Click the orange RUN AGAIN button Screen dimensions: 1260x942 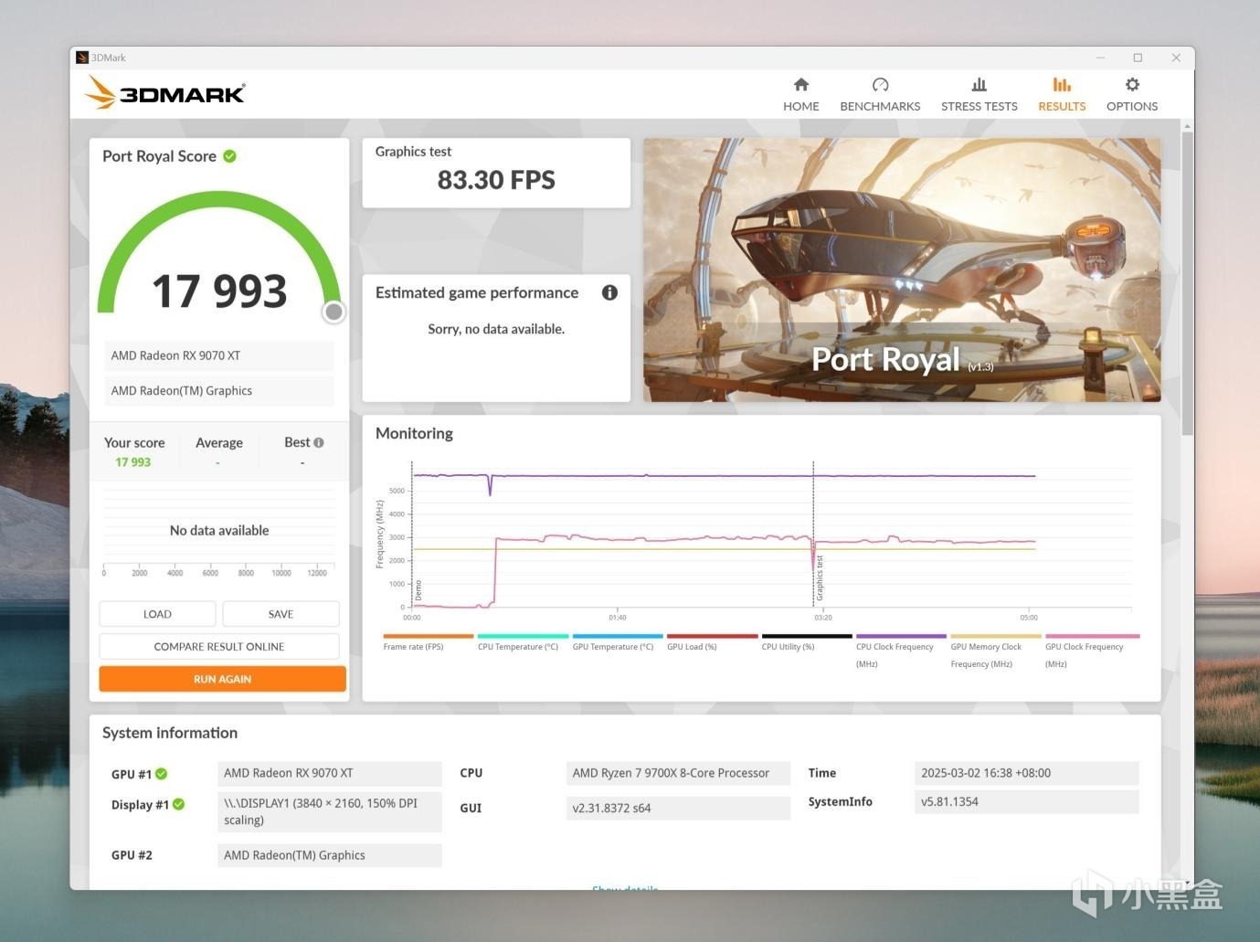(x=222, y=679)
